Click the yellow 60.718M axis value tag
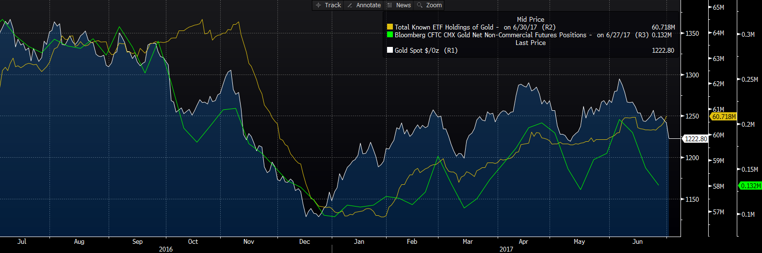Screen dimensions: 762x253 coord(723,117)
